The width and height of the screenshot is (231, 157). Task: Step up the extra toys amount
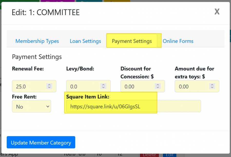[x=212, y=85]
